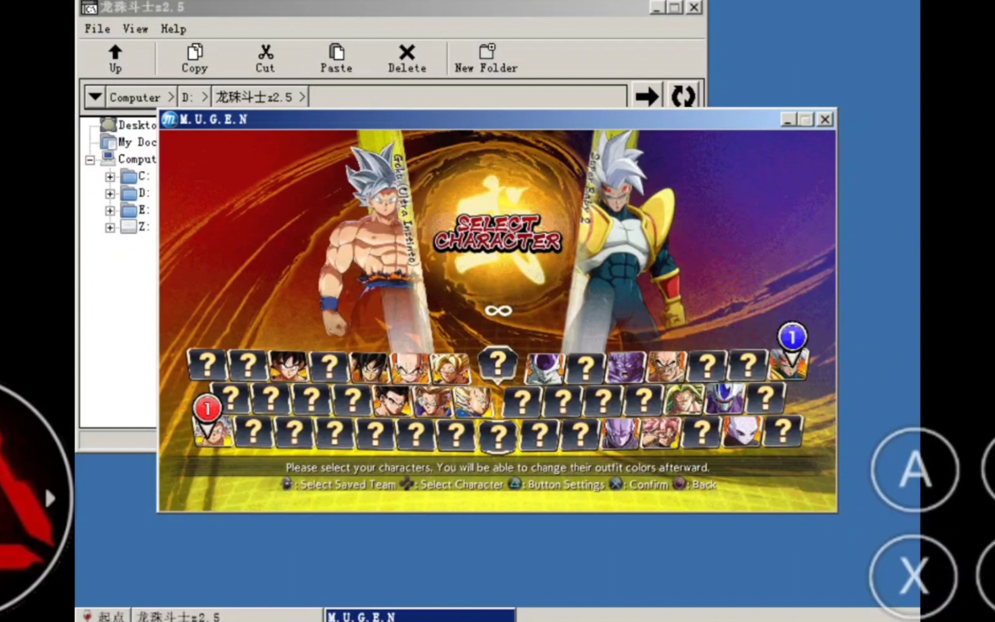Select the C: drive folder icon

[x=129, y=176]
